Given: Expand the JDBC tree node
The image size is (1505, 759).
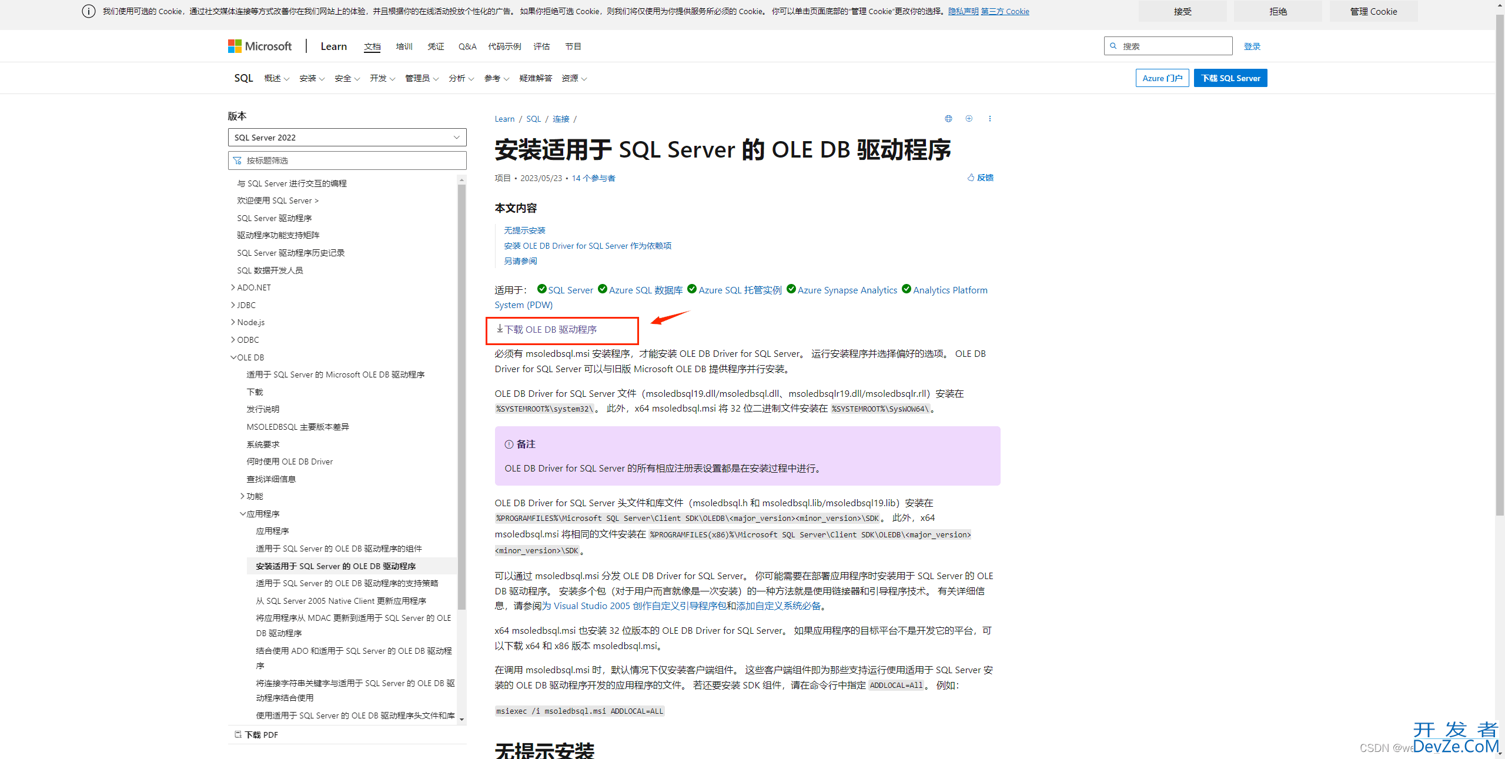Looking at the screenshot, I should [x=233, y=305].
